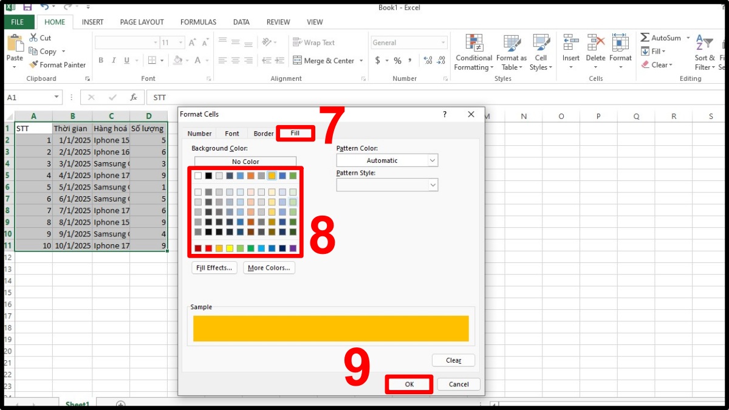Image resolution: width=729 pixels, height=410 pixels.
Task: Apply Percent Style number format
Action: point(397,60)
